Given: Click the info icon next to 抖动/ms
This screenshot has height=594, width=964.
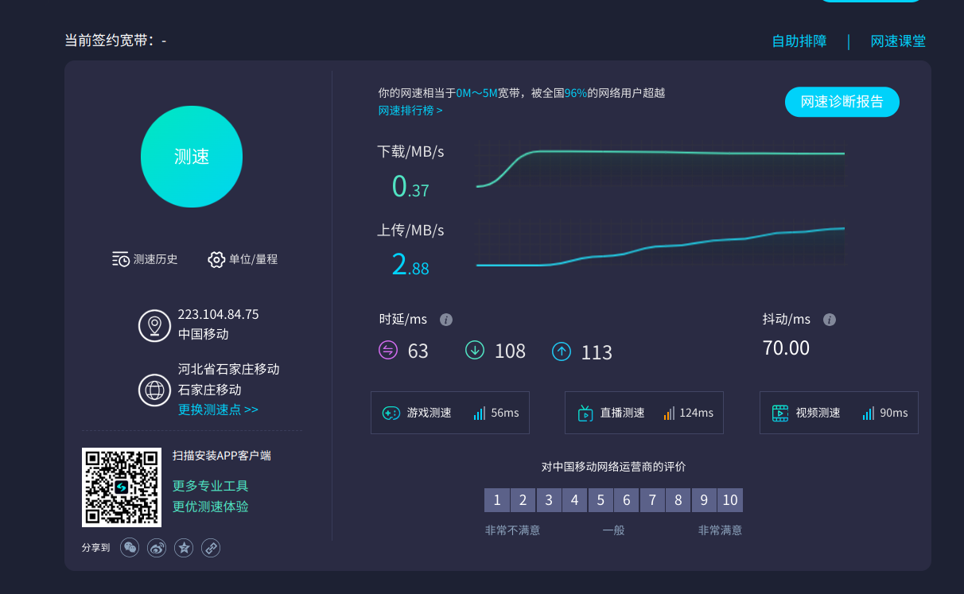Looking at the screenshot, I should [x=830, y=320].
